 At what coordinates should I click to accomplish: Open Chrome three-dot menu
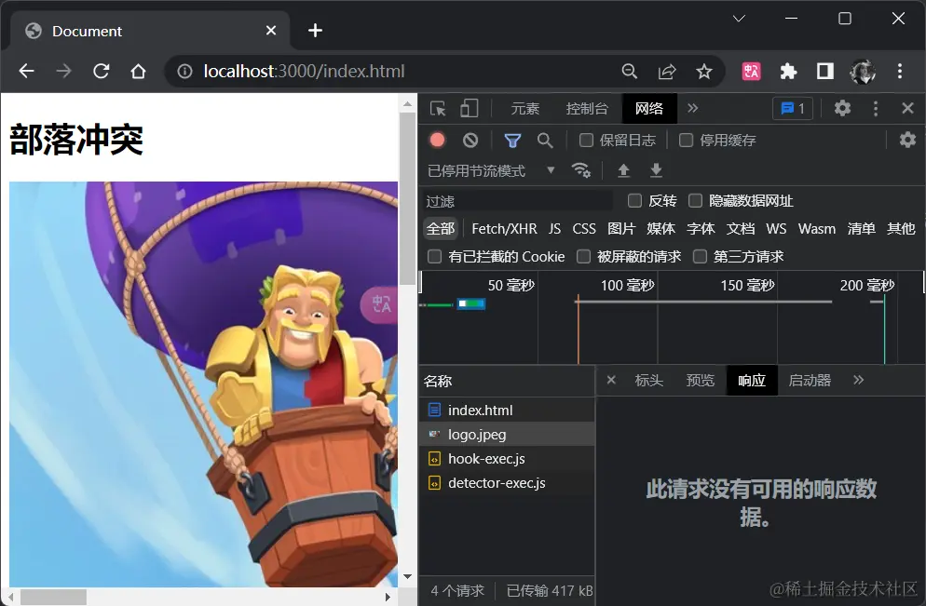899,72
